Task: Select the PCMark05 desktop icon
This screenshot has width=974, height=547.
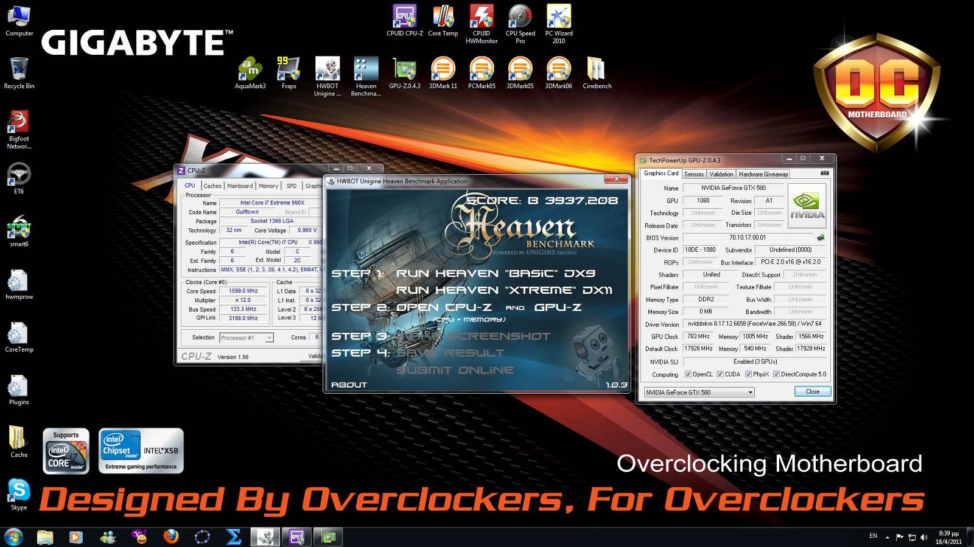Action: click(482, 73)
